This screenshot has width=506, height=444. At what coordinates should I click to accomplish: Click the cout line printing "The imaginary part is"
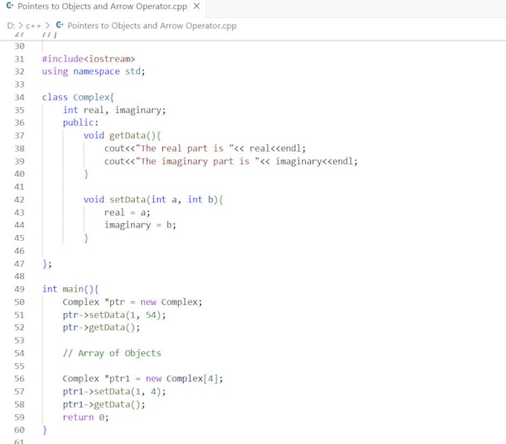tap(231, 161)
